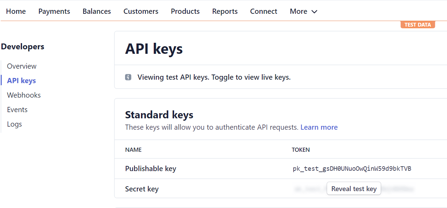Expand the More dropdown menu
The image size is (447, 208).
(304, 11)
